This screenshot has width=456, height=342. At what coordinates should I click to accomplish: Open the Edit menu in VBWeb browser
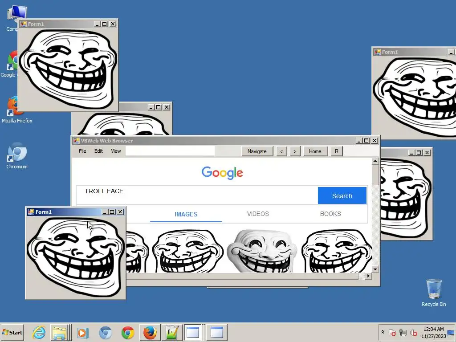pos(98,151)
